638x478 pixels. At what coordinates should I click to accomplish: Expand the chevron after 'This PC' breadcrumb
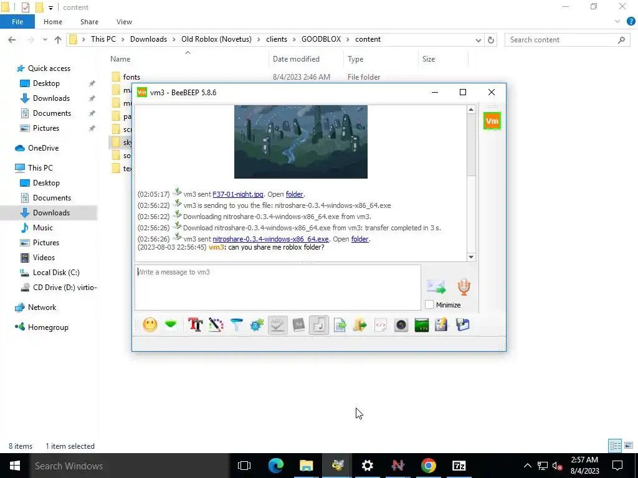(123, 39)
